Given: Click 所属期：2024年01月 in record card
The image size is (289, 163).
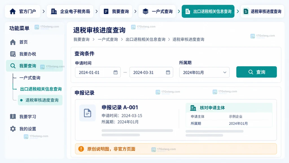Looking at the screenshot, I should coord(120,122).
